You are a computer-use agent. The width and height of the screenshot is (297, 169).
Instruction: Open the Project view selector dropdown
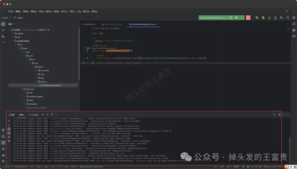[x=11, y=24]
